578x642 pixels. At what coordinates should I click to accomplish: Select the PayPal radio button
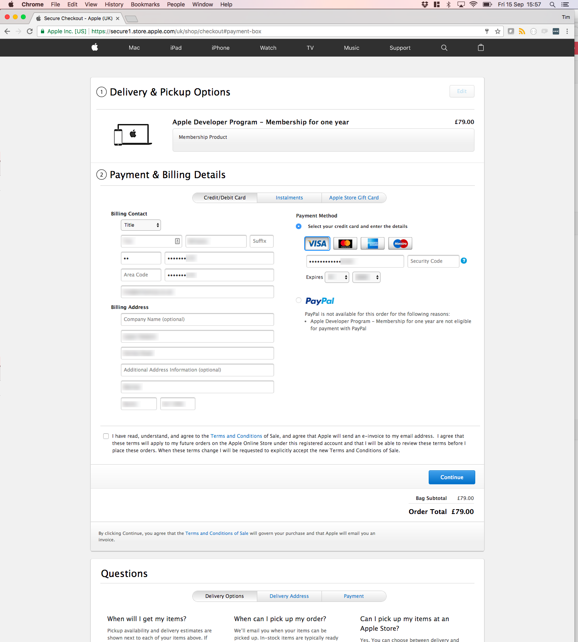tap(299, 300)
